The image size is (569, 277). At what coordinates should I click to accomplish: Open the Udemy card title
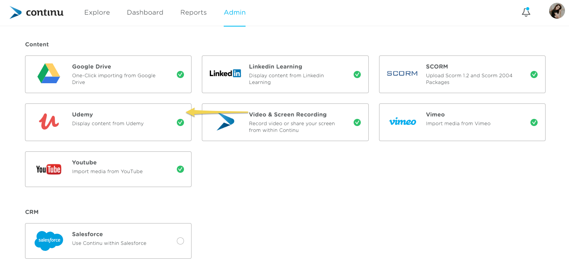coord(82,115)
